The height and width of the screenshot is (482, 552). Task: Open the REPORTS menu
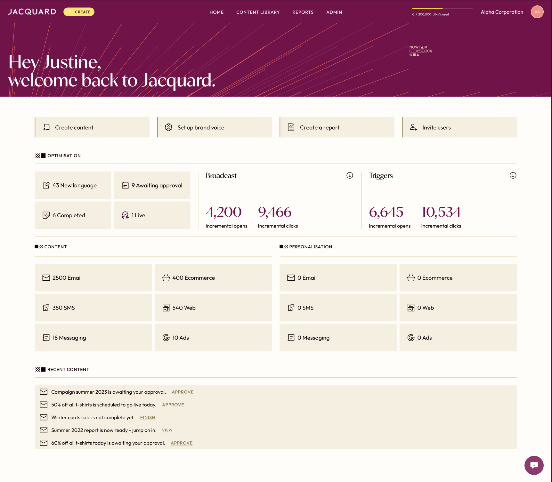[x=303, y=12]
